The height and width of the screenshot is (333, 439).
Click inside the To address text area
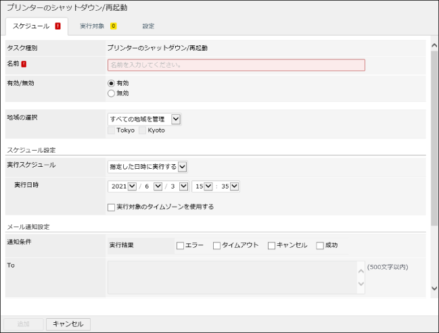pyautogui.click(x=231, y=277)
